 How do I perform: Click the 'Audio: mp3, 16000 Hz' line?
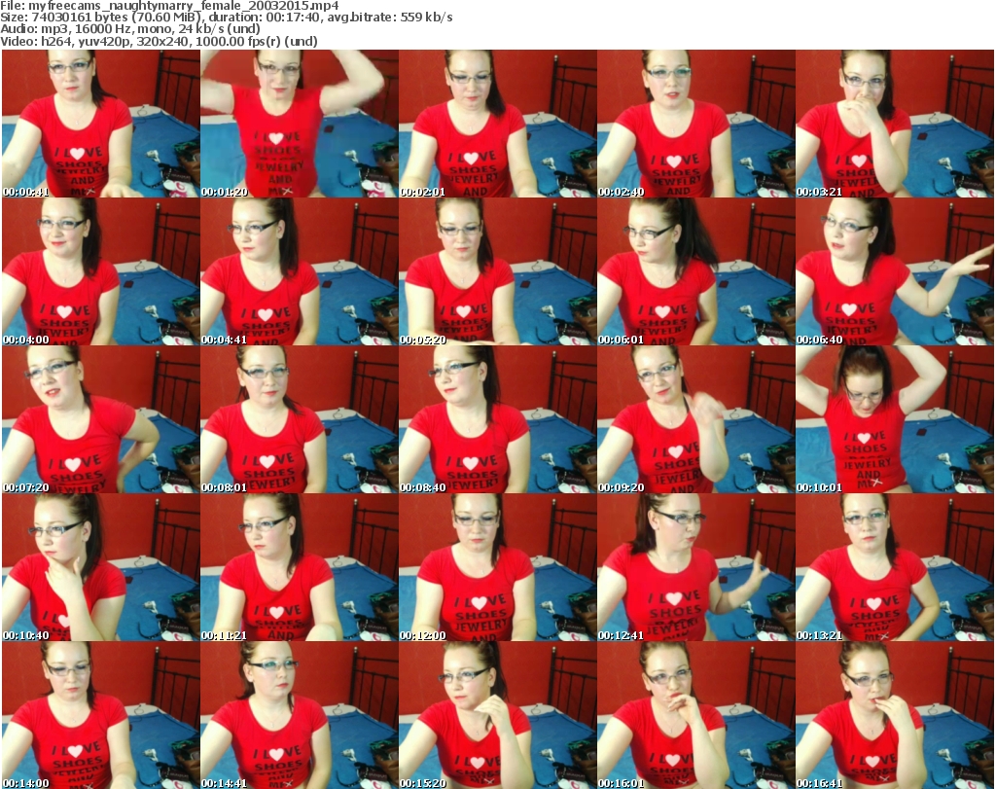click(130, 29)
